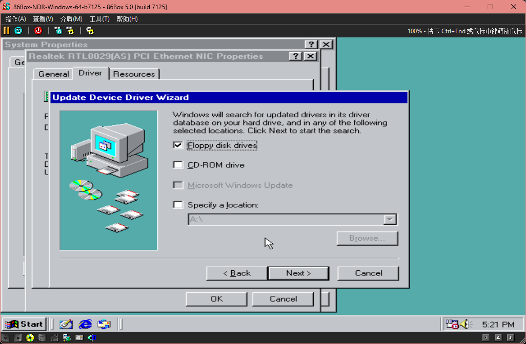Click Cancel in NIC Properties dialog
Screen dimensions: 526x344
pyautogui.click(x=283, y=299)
